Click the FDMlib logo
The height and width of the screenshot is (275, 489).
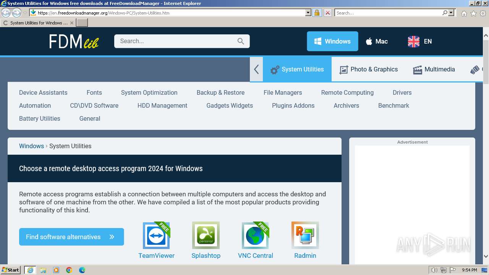pyautogui.click(x=74, y=41)
